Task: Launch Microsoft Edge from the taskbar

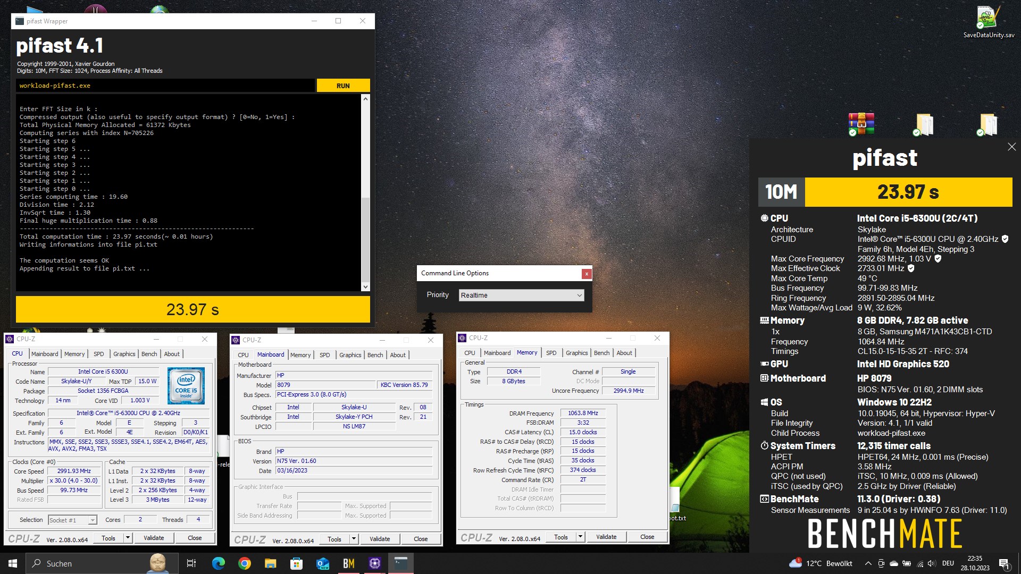Action: [x=219, y=563]
